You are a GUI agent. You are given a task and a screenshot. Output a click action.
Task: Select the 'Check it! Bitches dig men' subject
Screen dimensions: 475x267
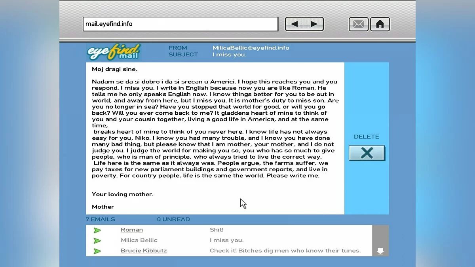coord(285,250)
